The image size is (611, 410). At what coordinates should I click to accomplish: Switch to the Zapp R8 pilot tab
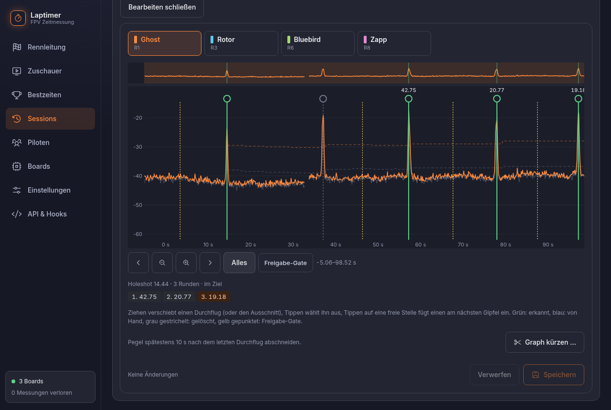pos(394,43)
